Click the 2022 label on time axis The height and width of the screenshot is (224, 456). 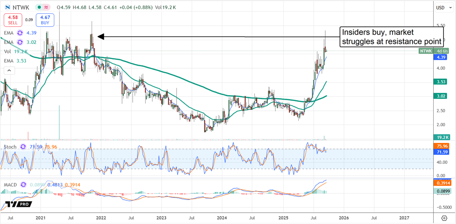(x=101, y=218)
